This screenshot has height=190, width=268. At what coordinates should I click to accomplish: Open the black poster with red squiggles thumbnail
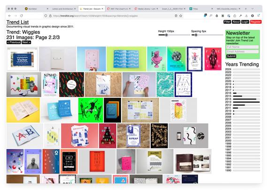71,85
